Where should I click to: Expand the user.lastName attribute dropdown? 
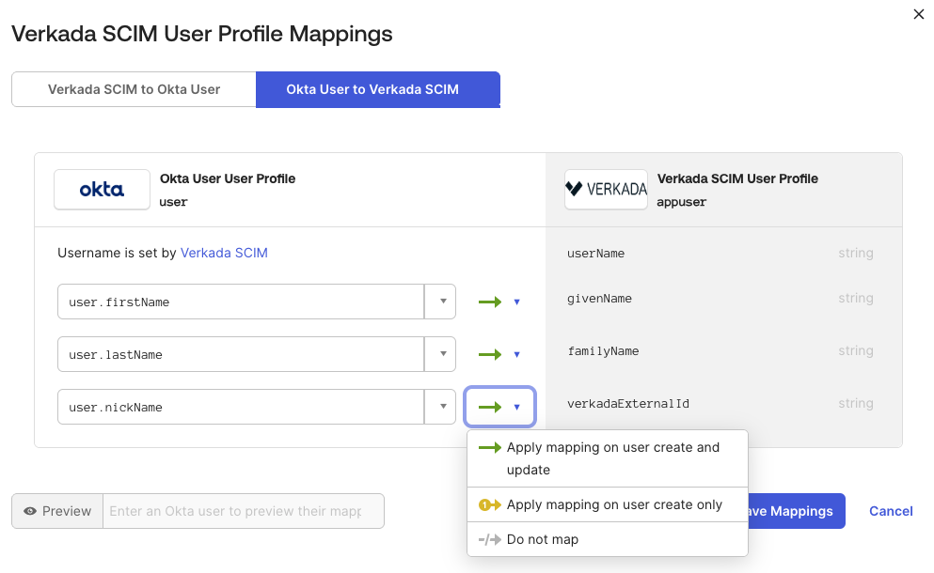pos(440,355)
